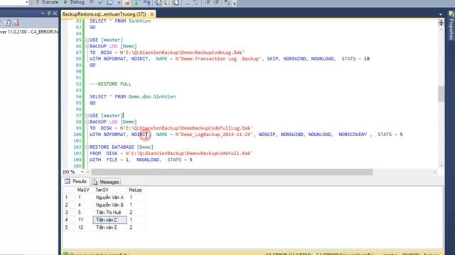Click 'SELECT * FROM Demo.dbo.SinhVien' line
The height and width of the screenshot is (255, 455).
pyautogui.click(x=133, y=96)
